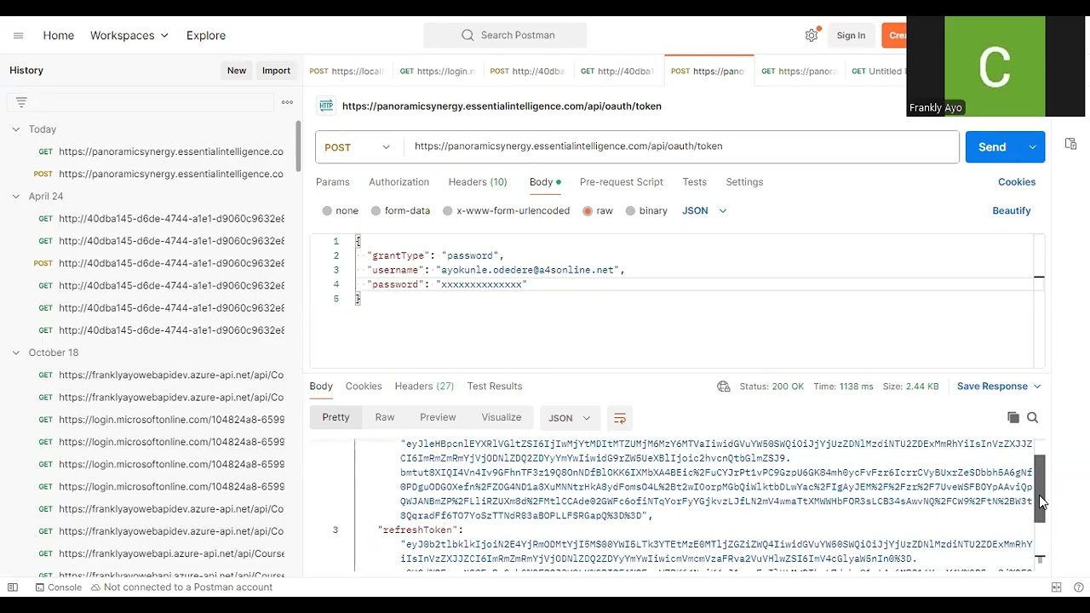
Task: Open the response JSON format dropdown
Action: click(x=569, y=418)
